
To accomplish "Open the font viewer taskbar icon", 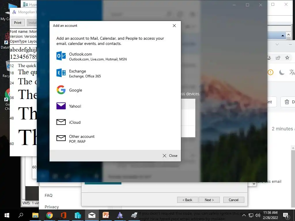I will coord(120,215).
